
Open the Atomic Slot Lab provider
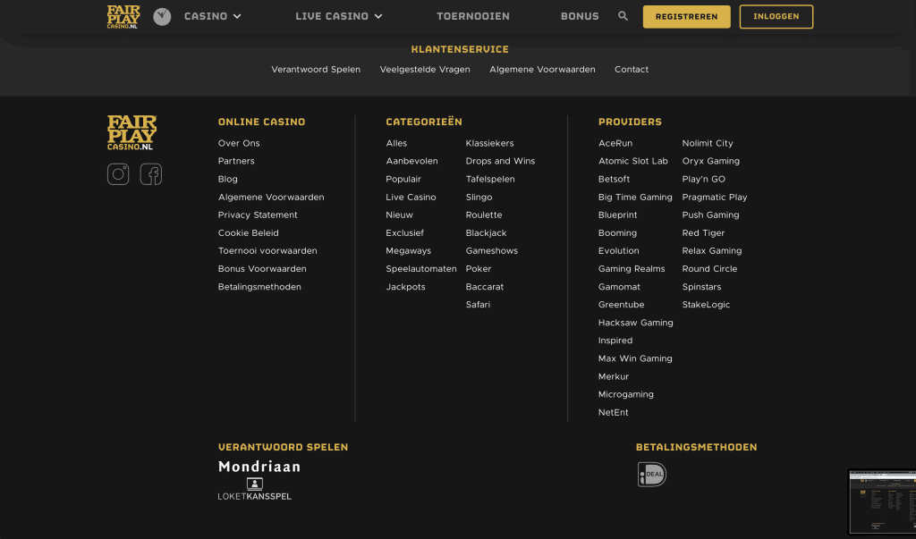click(632, 161)
